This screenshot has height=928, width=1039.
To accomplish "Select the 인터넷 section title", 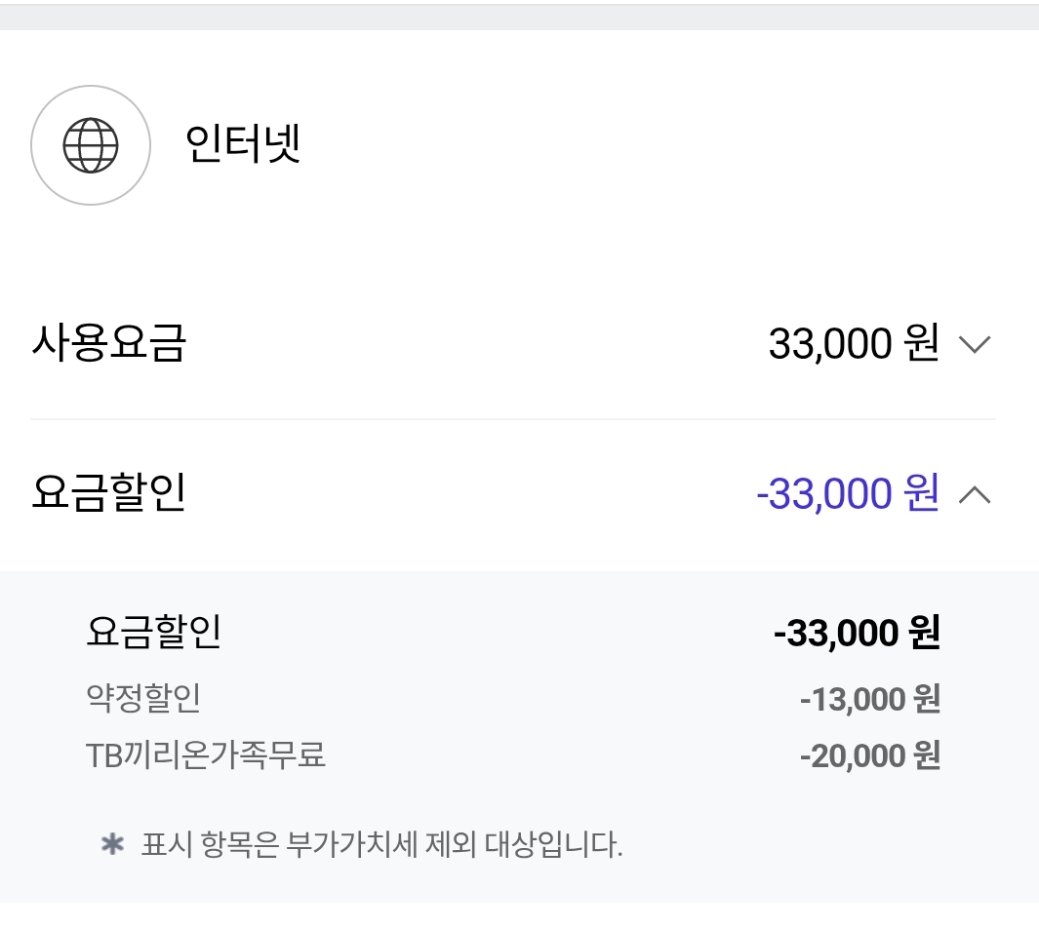I will click(x=243, y=143).
